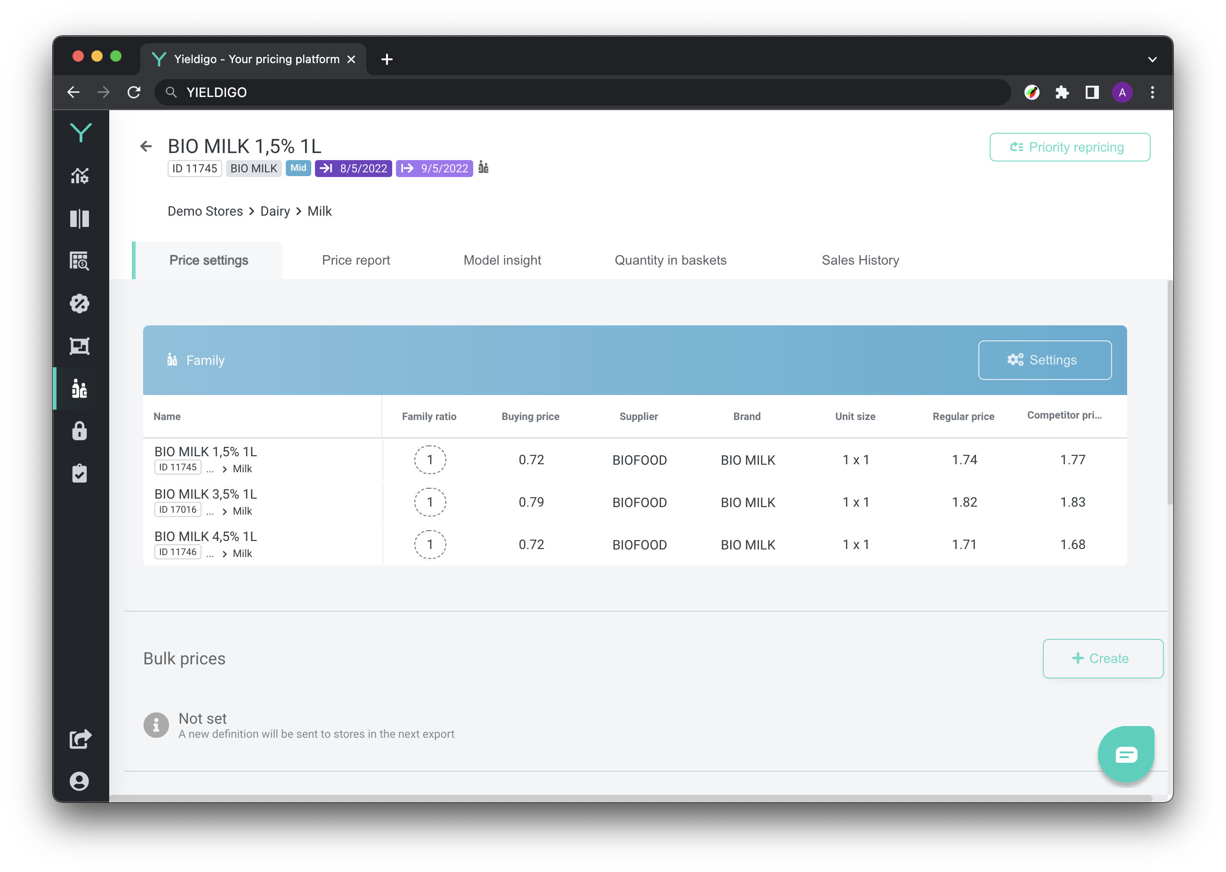Click family ratio circle for BIO MILK 3,5% 1L
Screen dimensions: 1226x872
[430, 502]
